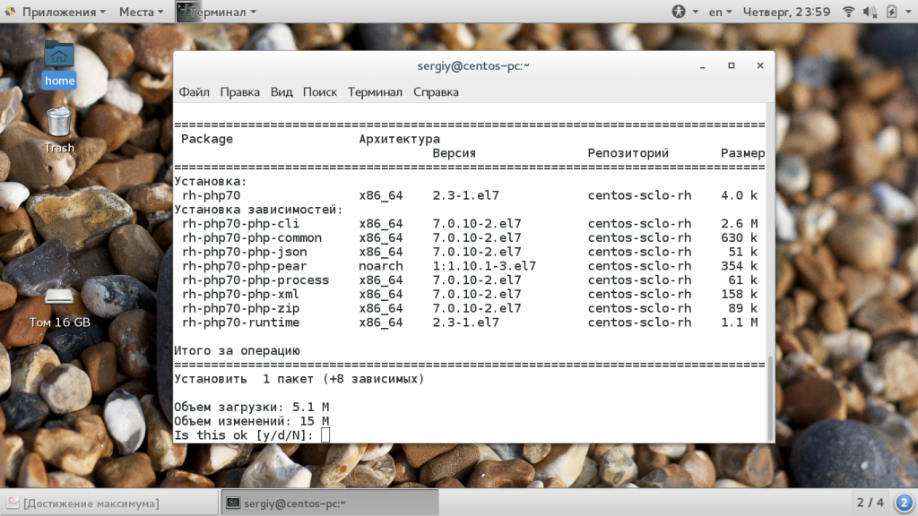Click the CentOS logo beside Приложения
Viewport: 918px width, 516px height.
click(10, 12)
